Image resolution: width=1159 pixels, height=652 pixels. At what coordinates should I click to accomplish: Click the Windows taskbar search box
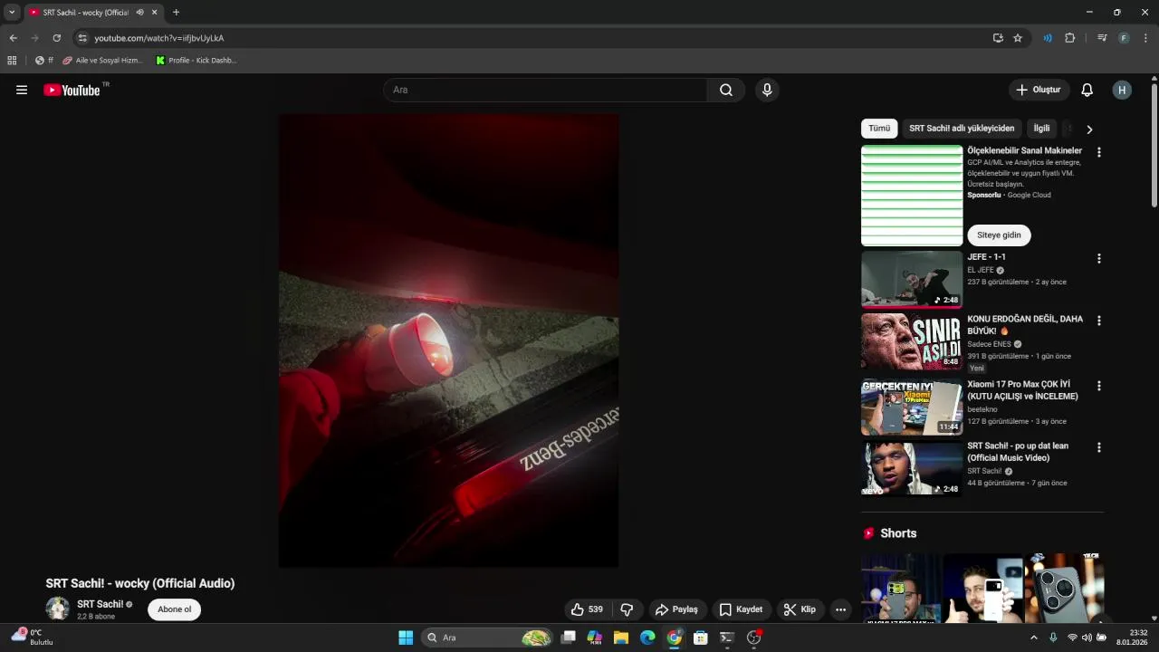point(488,638)
